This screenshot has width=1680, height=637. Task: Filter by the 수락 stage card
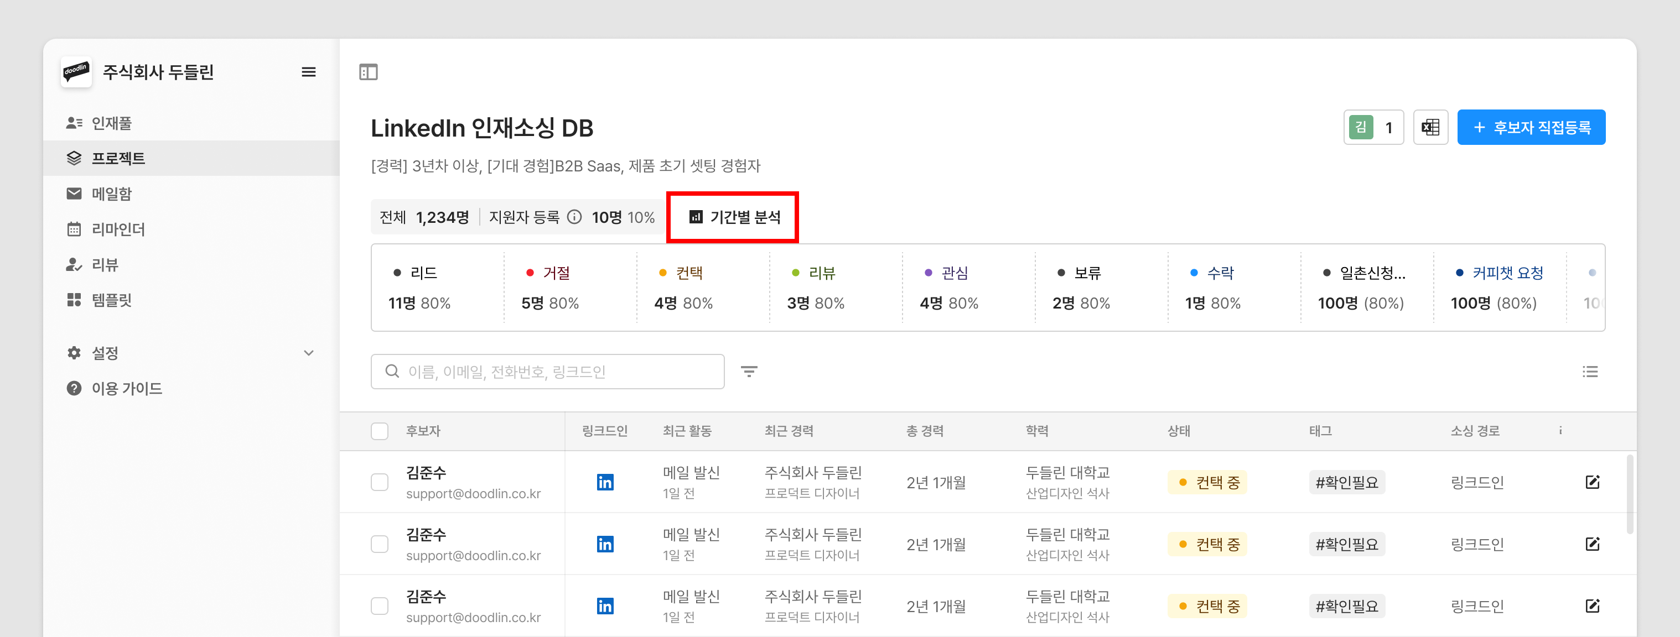1235,288
